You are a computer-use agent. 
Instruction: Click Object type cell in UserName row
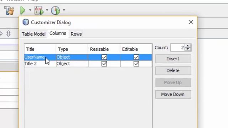click(72, 57)
